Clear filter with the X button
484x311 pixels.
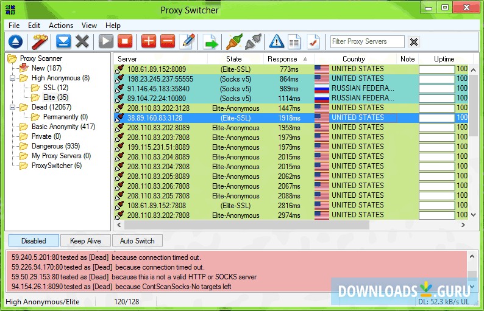click(414, 41)
